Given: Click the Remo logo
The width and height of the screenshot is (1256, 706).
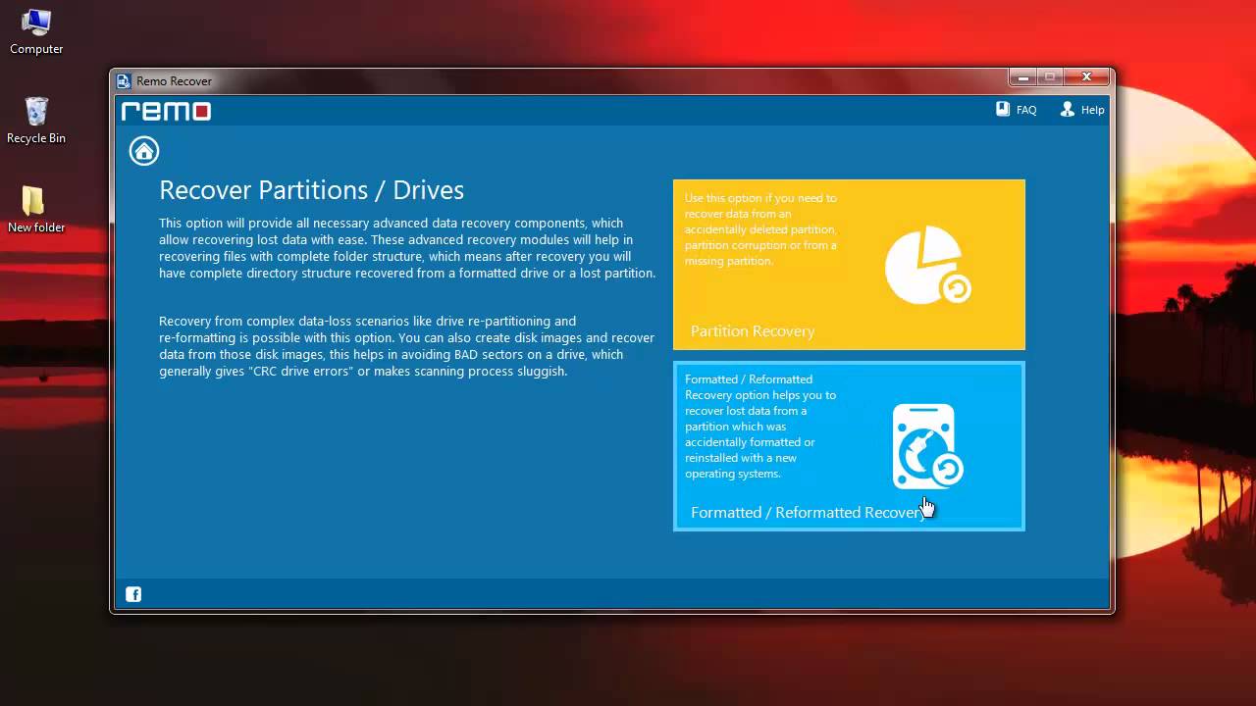Looking at the screenshot, I should pos(166,111).
